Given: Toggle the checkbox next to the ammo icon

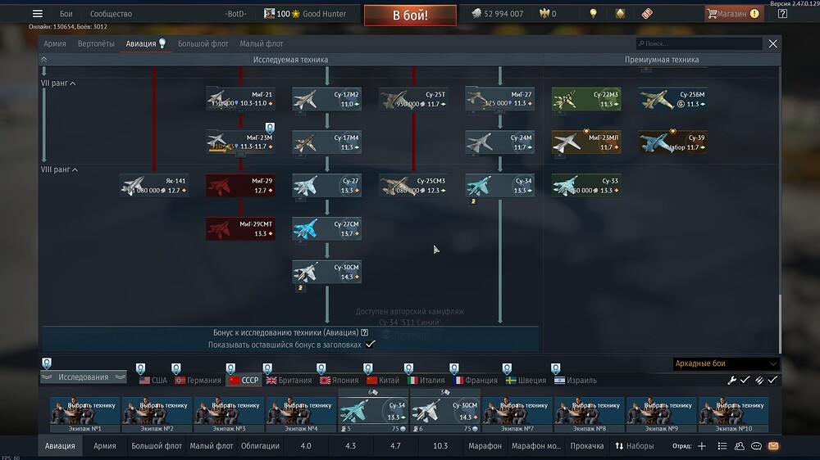Looking at the screenshot, I should coord(772,380).
